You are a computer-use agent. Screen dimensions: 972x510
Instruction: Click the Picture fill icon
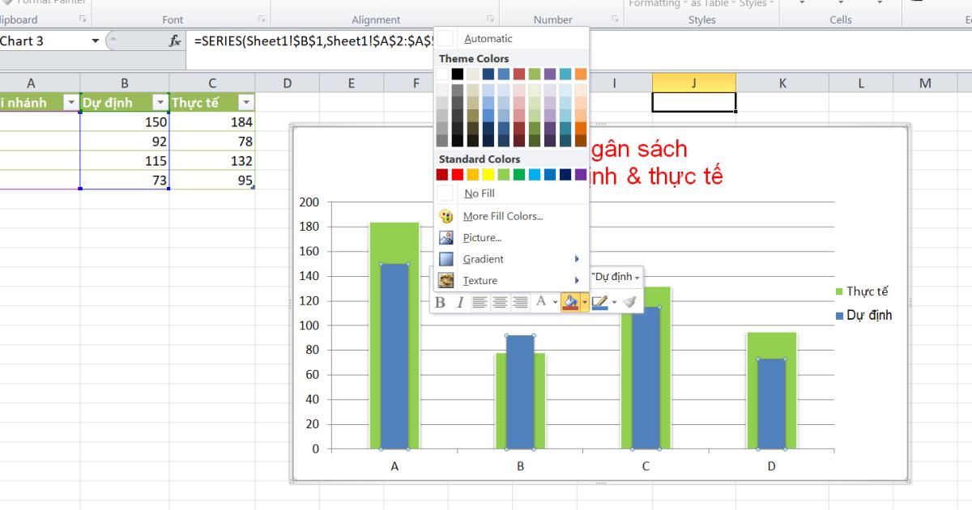[446, 238]
